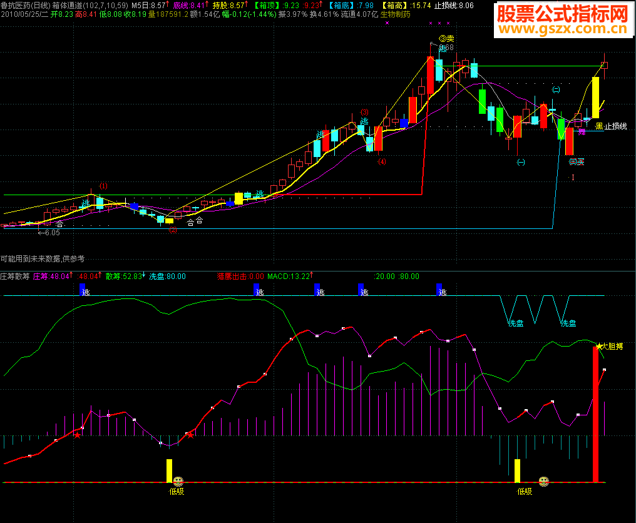The width and height of the screenshot is (636, 523).
Task: Click the 大胆搏 text label
Action: click(612, 346)
